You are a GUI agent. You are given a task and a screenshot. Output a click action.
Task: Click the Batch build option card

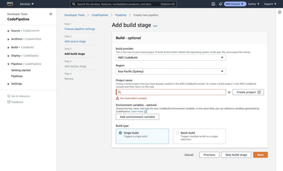tap(199, 136)
